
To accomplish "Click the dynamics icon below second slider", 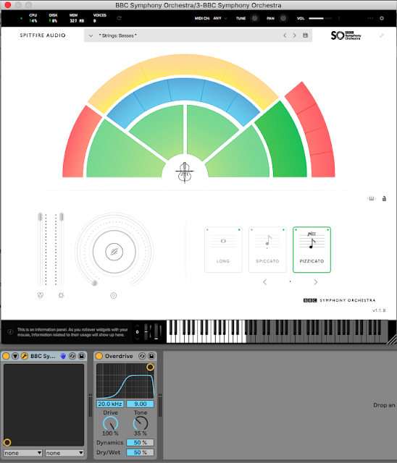I will pyautogui.click(x=61, y=295).
